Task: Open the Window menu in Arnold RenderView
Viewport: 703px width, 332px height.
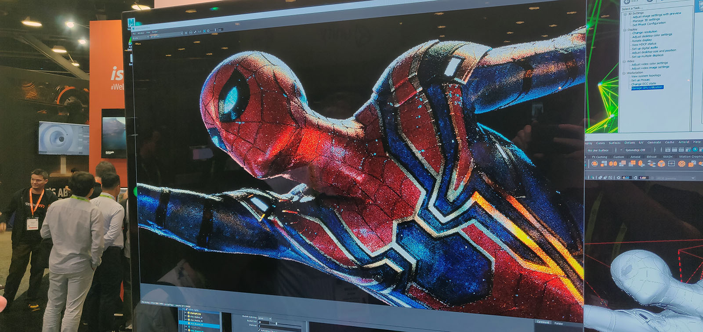Action: tap(141, 33)
